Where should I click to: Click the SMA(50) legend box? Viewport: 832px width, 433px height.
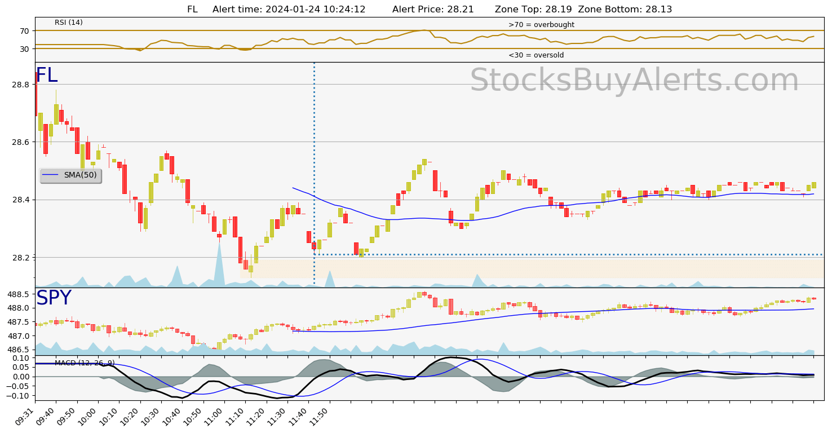pos(70,175)
